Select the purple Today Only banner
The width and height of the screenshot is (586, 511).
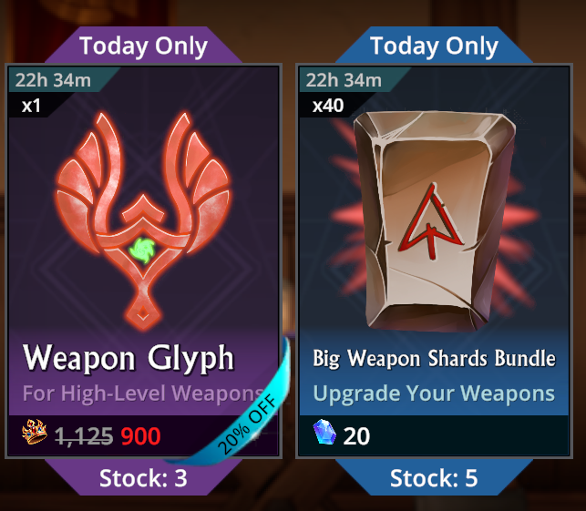pyautogui.click(x=143, y=46)
